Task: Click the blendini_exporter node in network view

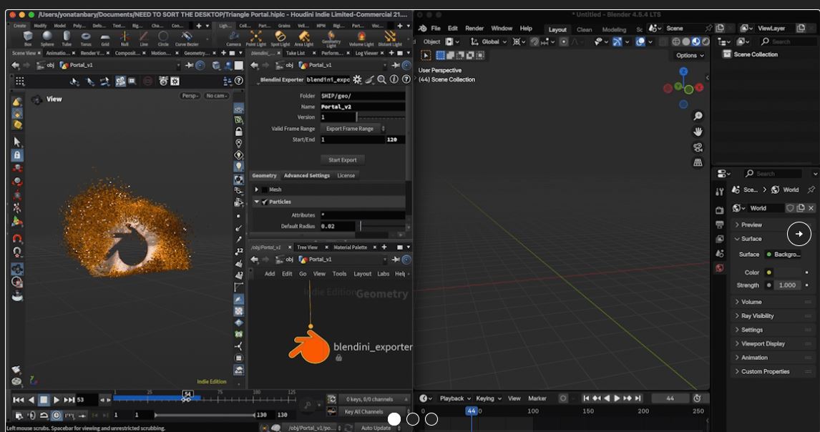Action: coord(310,348)
